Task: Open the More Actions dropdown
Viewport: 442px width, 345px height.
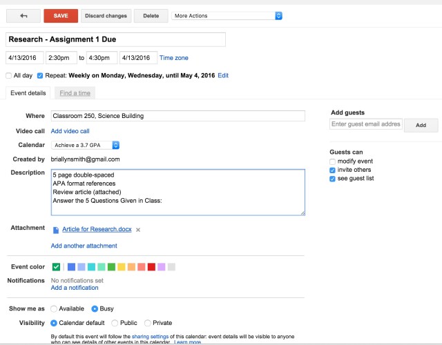Action: click(x=227, y=16)
